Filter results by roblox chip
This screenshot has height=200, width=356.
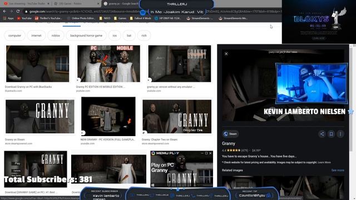pyautogui.click(x=56, y=36)
